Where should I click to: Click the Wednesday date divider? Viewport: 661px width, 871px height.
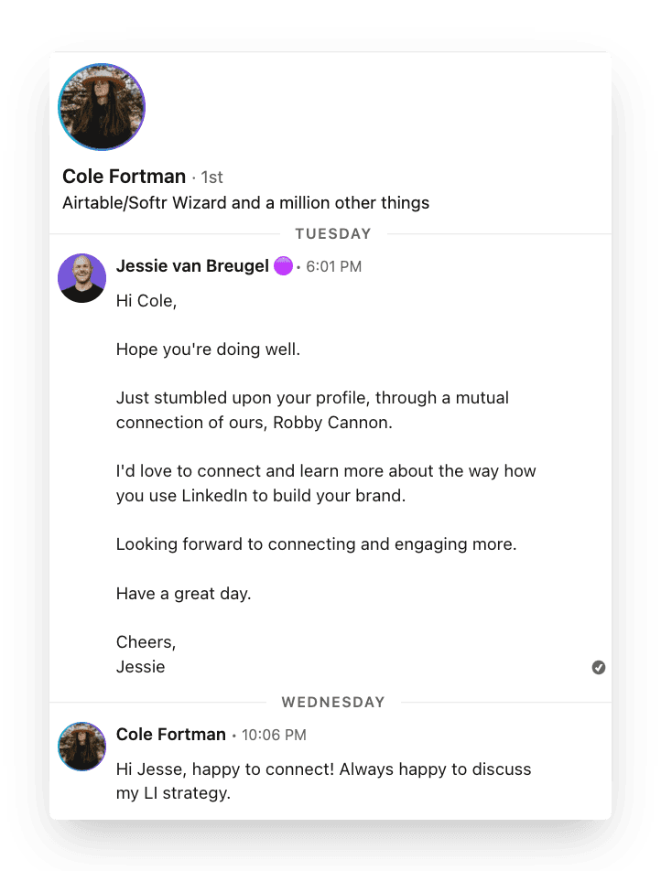(333, 702)
